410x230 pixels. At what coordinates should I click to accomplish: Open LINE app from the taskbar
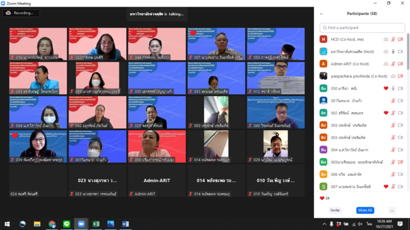67,224
